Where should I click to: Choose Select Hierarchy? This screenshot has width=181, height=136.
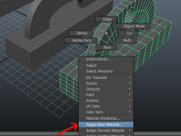(x=106, y=71)
